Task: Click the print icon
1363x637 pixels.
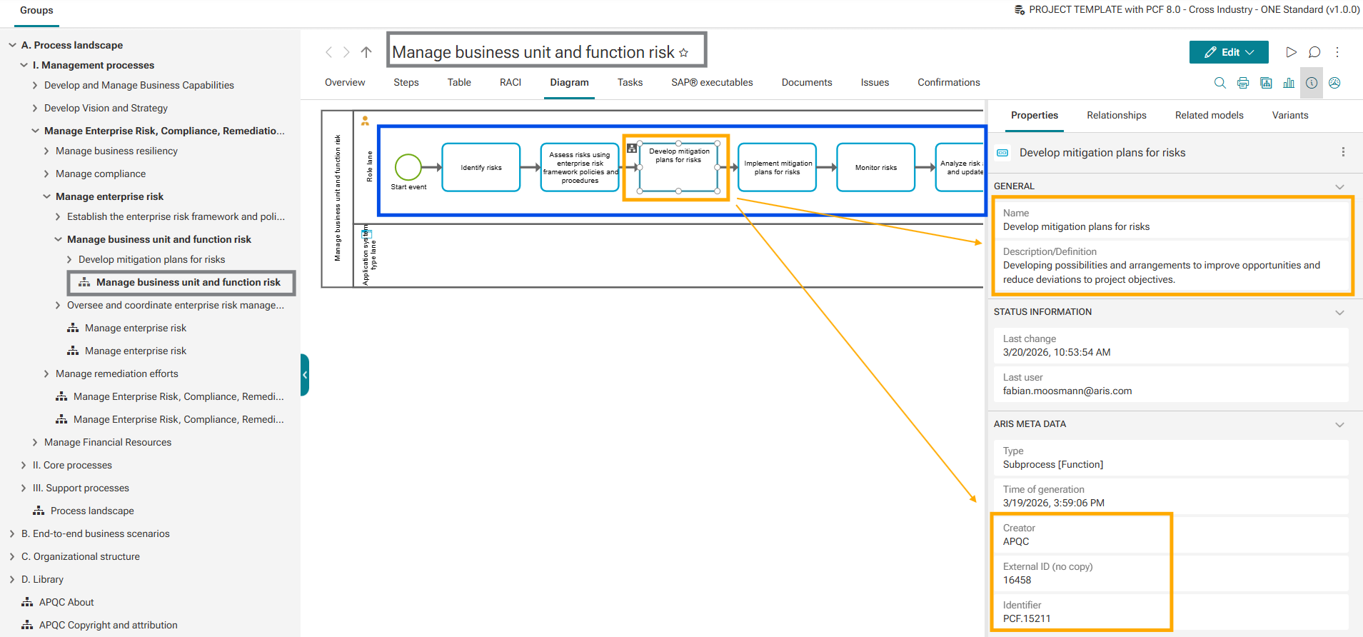Action: pos(1242,83)
